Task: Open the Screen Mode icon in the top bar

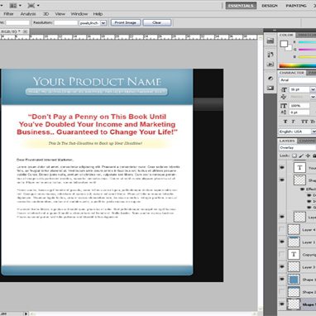Action: pyautogui.click(x=31, y=5)
